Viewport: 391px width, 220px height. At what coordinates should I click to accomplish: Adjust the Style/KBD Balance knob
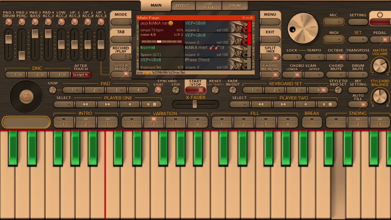pyautogui.click(x=380, y=96)
